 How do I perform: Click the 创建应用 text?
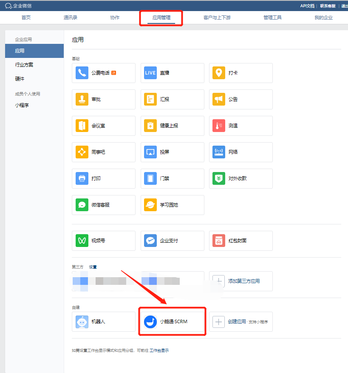pos(237,321)
